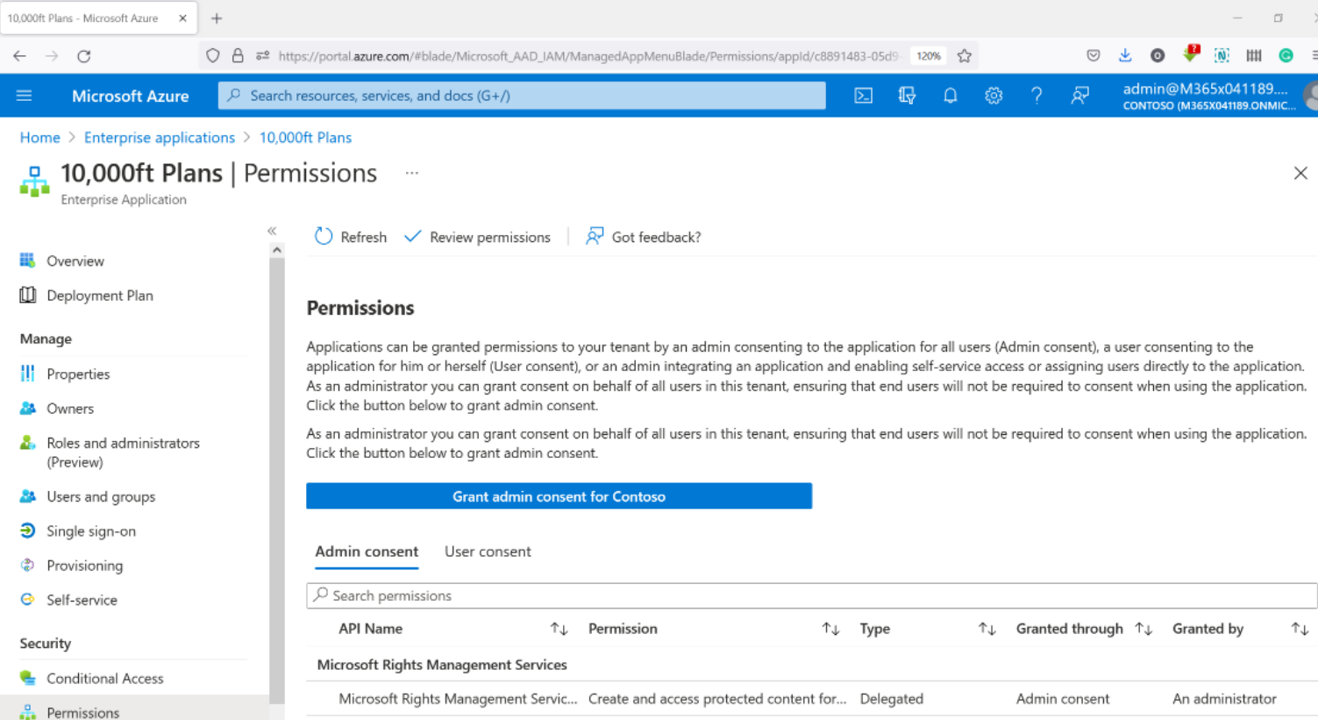Screen dimensions: 1318x720
Task: Close the Permissions blade
Action: (x=1300, y=173)
